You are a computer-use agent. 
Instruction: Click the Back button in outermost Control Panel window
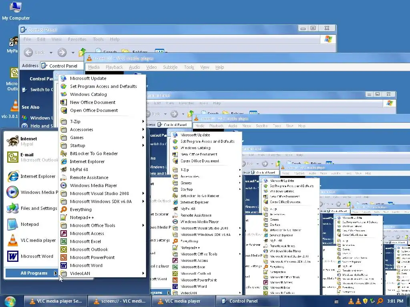(34, 52)
